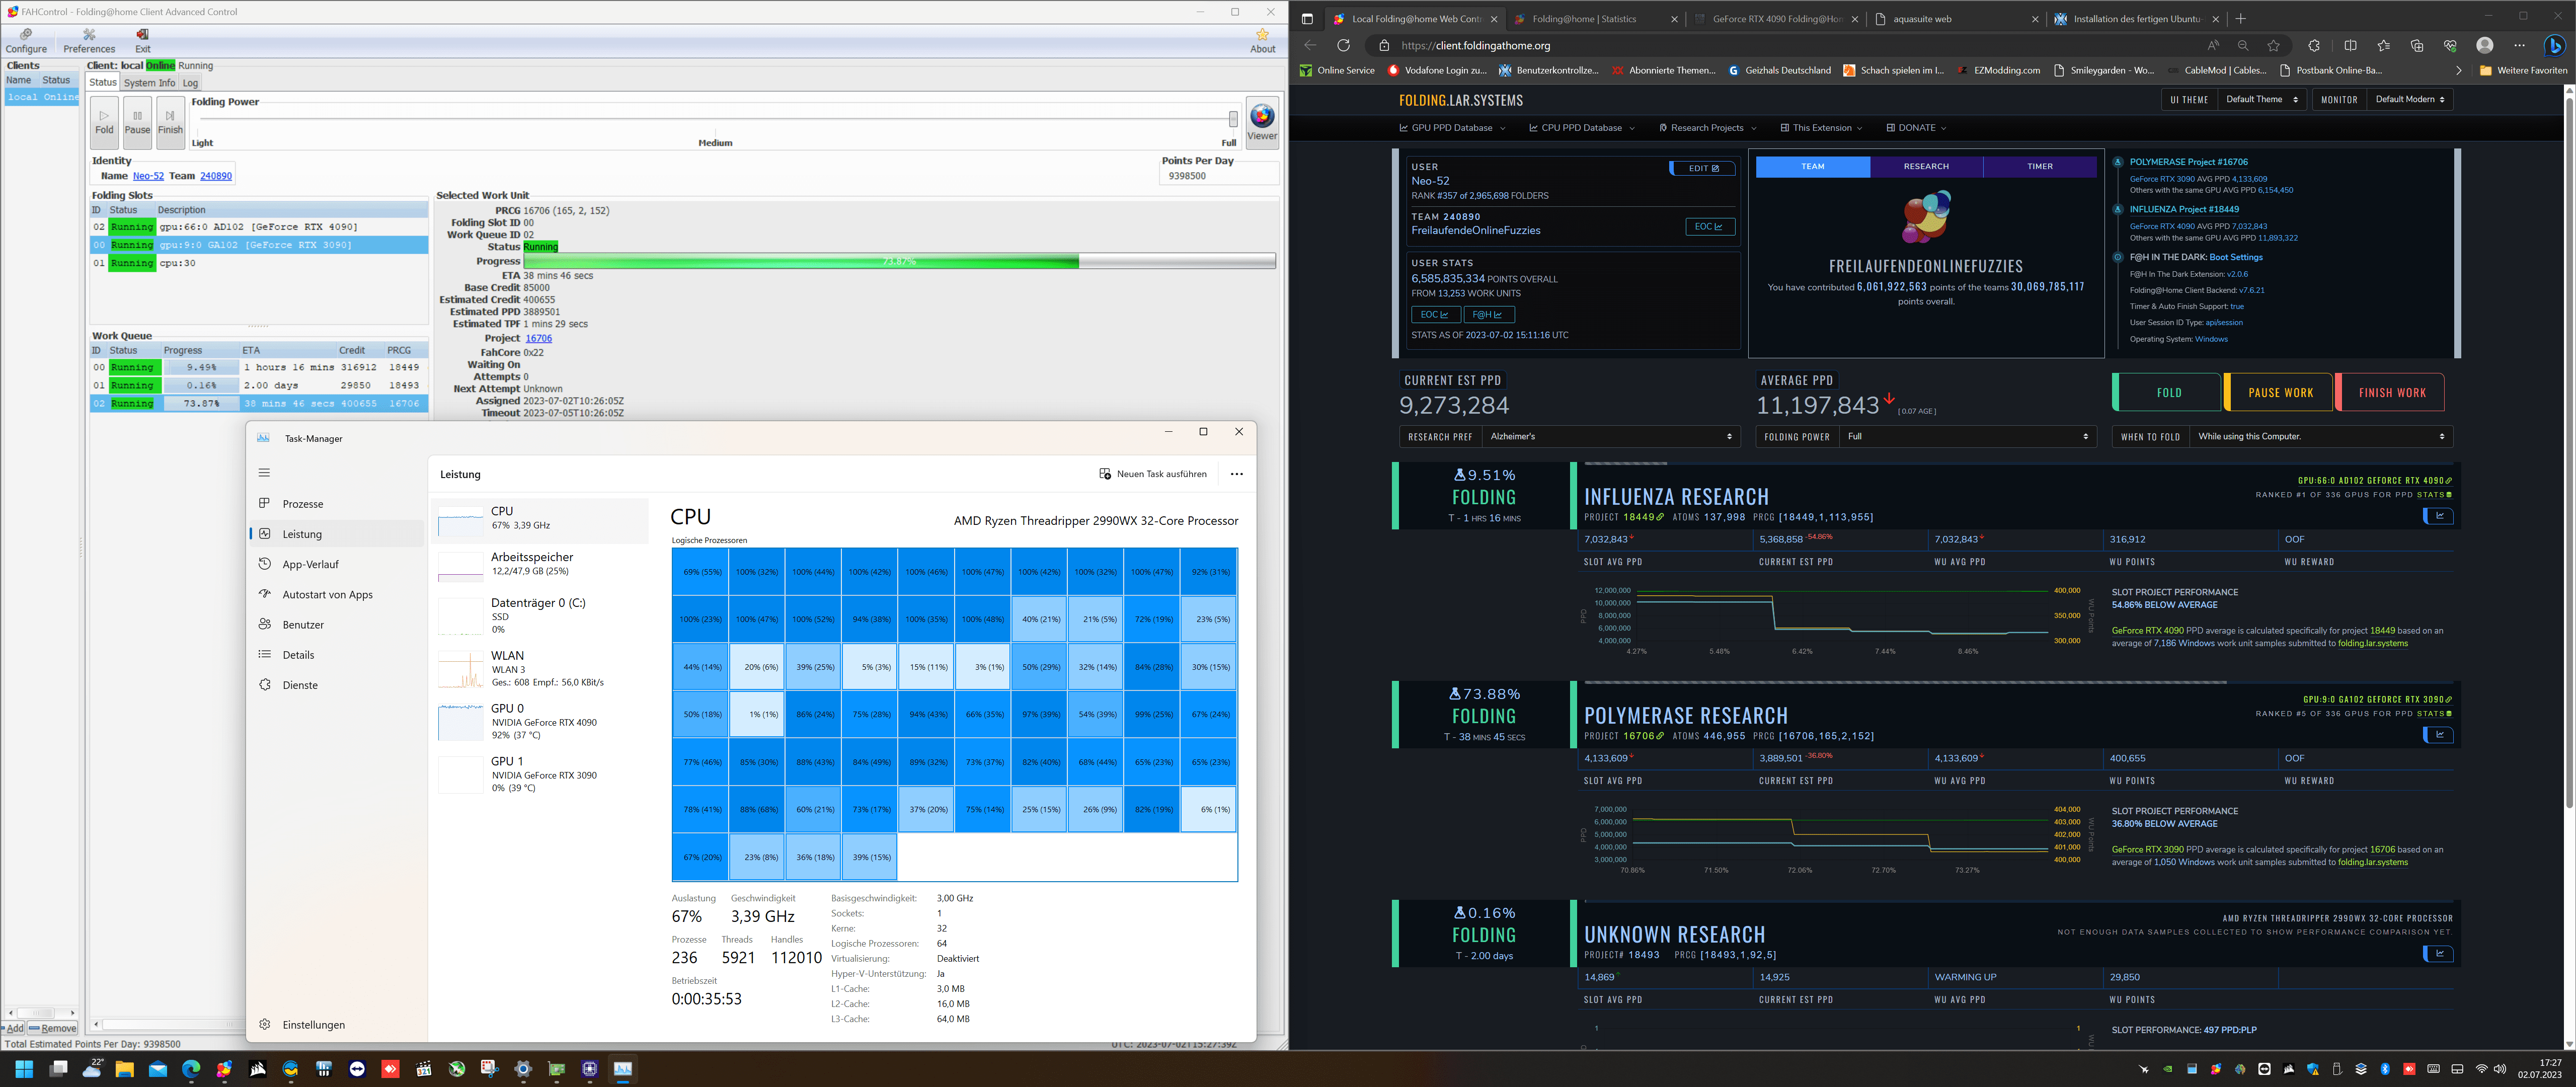
Task: Open Windows Start menu
Action: [x=24, y=1069]
